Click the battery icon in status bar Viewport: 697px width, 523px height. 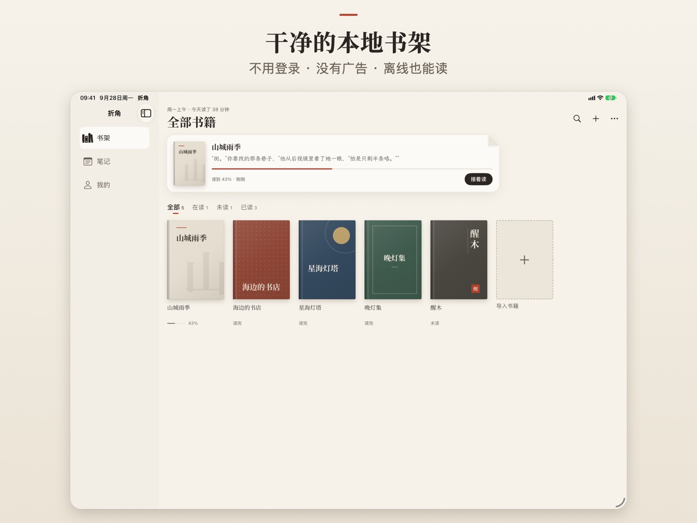coord(611,98)
